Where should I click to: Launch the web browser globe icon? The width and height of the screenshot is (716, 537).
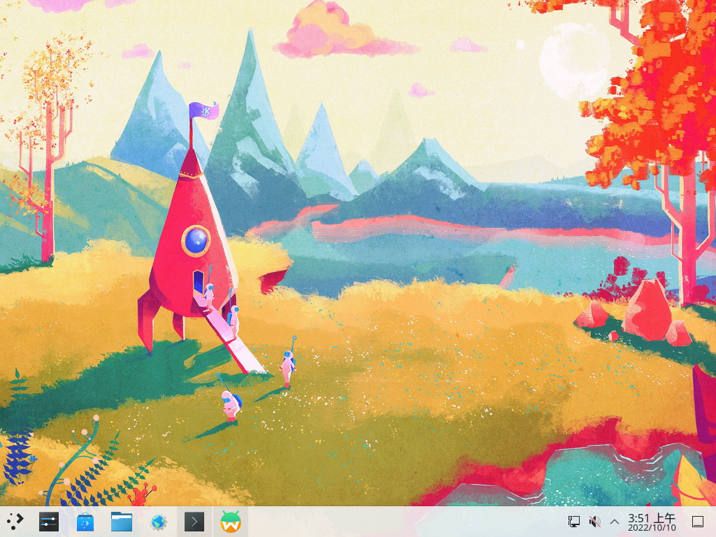click(158, 522)
